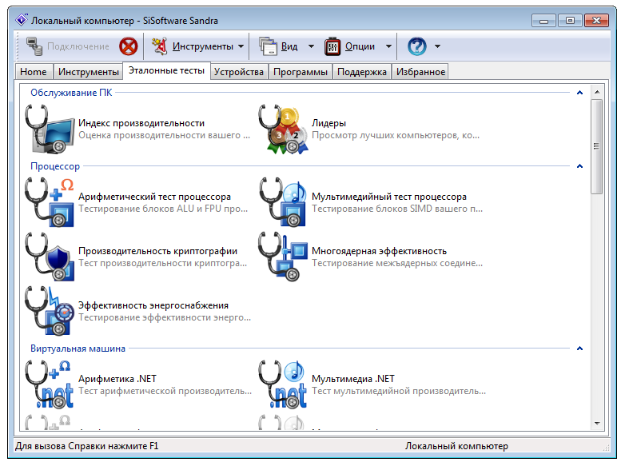Expand the Вид dropdown arrow
The image size is (629, 474).
point(311,46)
